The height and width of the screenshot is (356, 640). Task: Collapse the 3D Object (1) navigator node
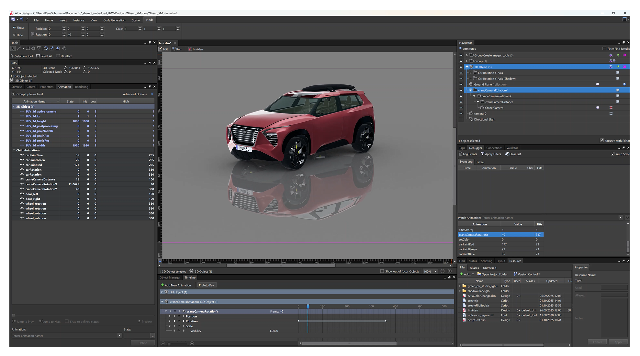(x=467, y=67)
